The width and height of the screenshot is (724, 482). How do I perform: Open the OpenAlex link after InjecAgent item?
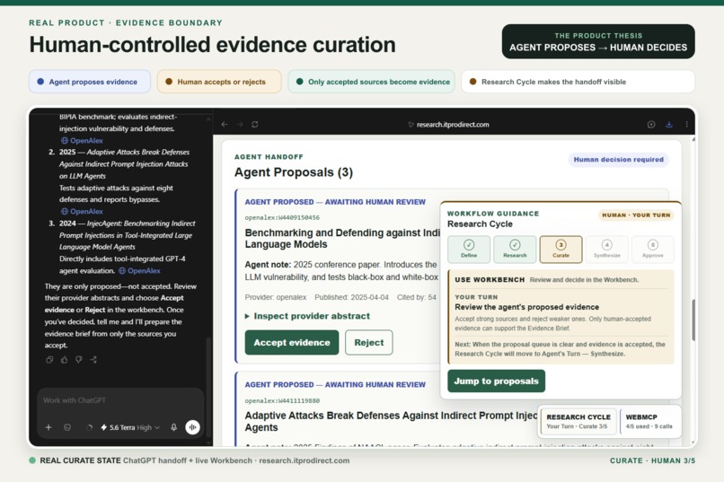click(139, 271)
